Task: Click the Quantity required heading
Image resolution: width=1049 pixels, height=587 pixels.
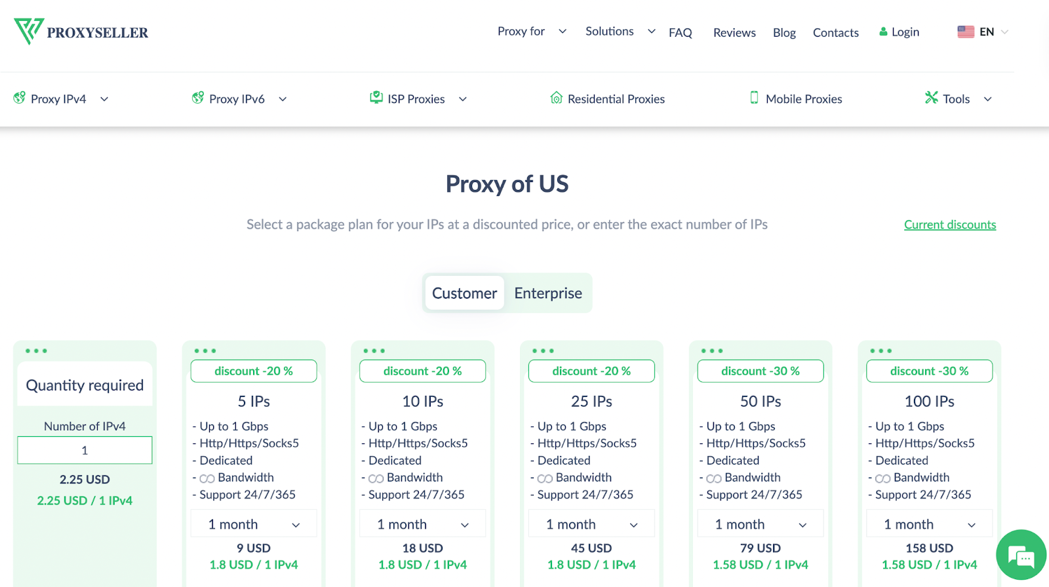Action: (85, 385)
